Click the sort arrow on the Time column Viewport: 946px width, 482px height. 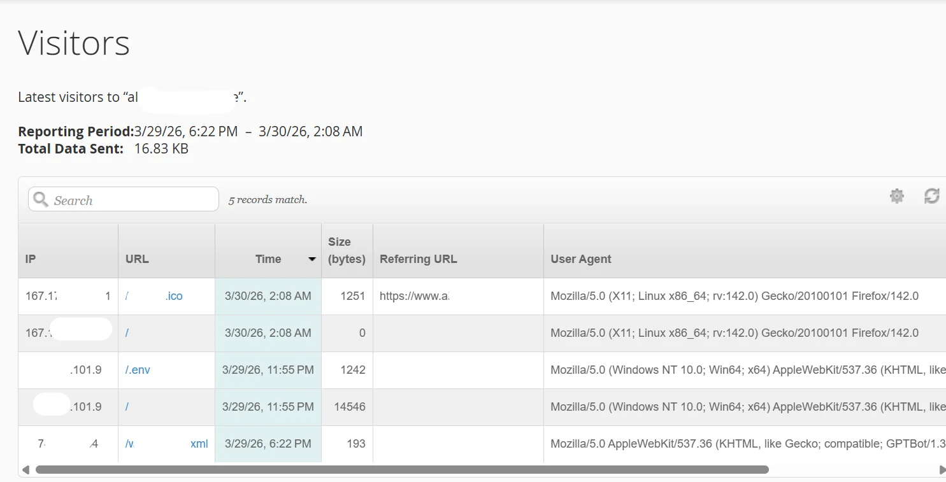(312, 259)
